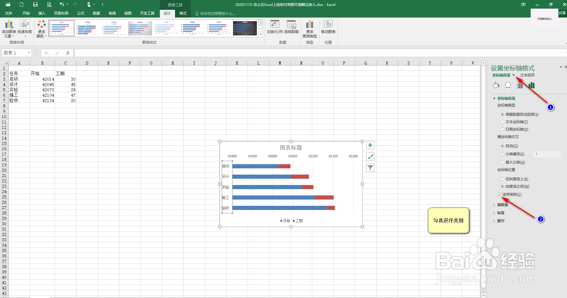Open the 坐标轴选项 dropdown arrow

(x=513, y=75)
